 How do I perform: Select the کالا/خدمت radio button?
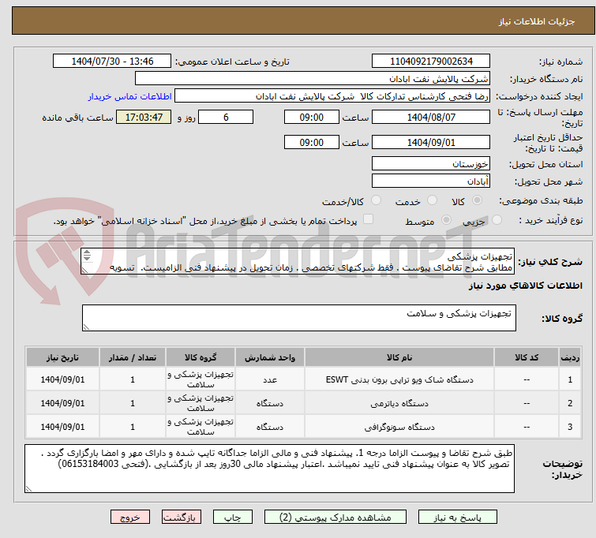coord(376,200)
